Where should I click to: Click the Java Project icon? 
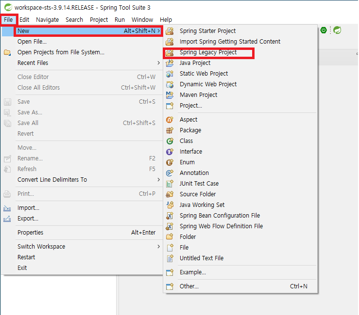(x=170, y=63)
